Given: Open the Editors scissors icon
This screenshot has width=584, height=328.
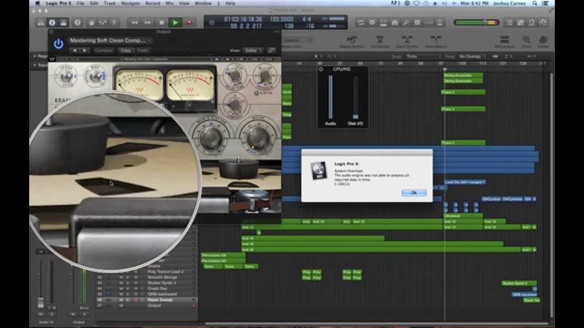Looking at the screenshot, I should 114,22.
